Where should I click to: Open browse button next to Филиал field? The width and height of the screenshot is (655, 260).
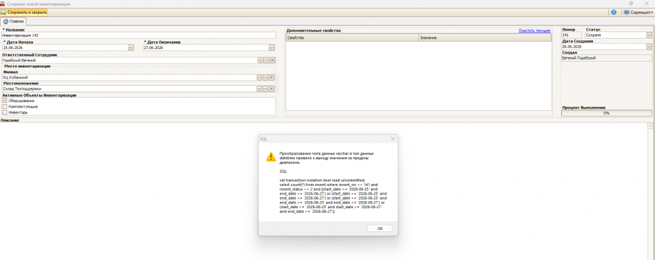[x=265, y=78]
